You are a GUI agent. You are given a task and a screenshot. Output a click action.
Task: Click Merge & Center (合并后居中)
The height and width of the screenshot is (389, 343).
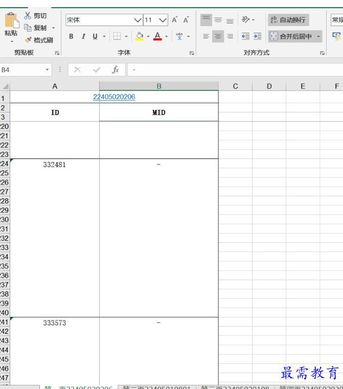pyautogui.click(x=291, y=36)
